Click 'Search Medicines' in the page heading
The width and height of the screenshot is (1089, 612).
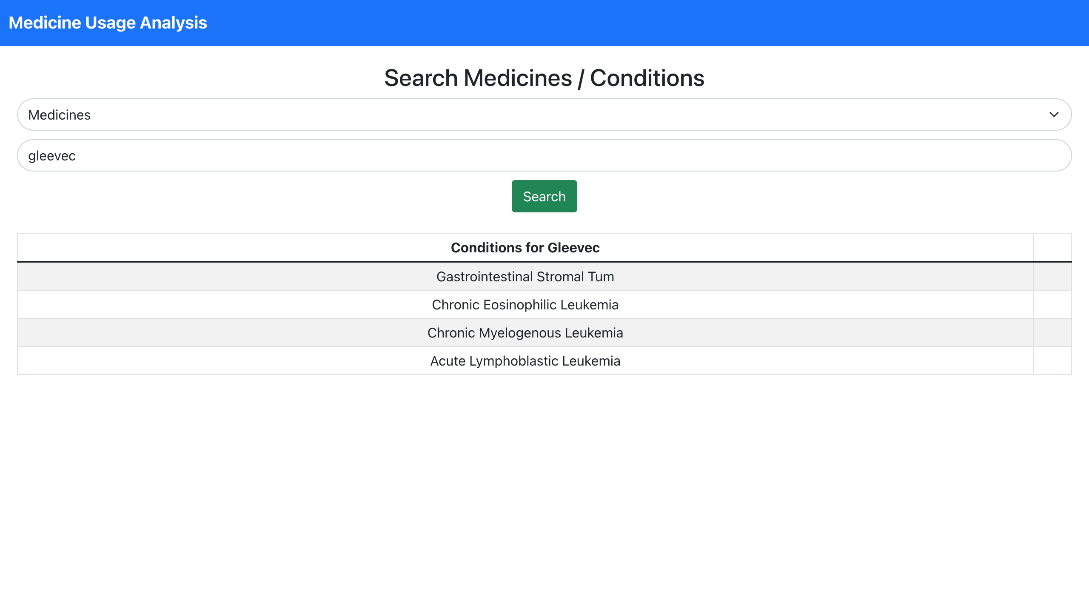pyautogui.click(x=478, y=78)
